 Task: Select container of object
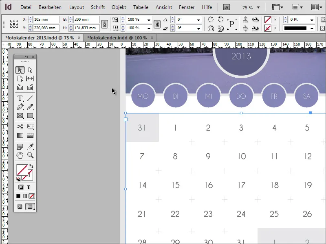(245, 20)
